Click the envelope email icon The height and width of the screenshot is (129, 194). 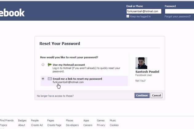coord(50,79)
